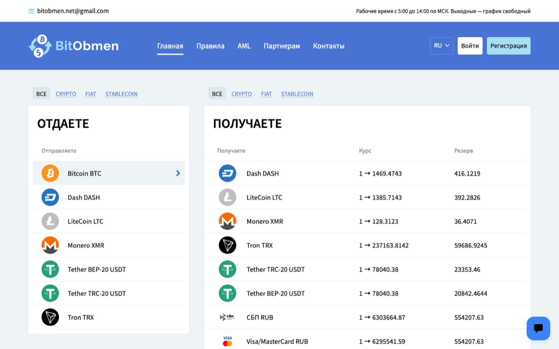Click rate 1 → 1469.4743
This screenshot has height=349, width=559.
tap(381, 174)
